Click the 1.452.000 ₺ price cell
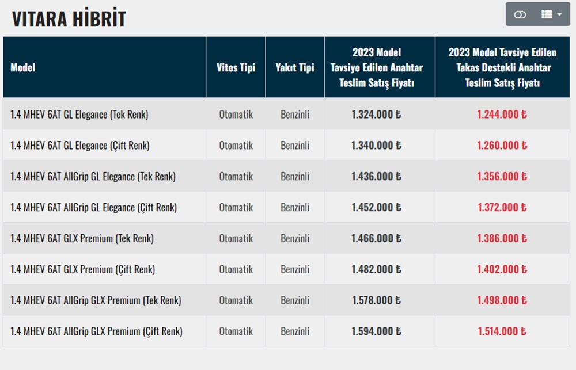Screen dimensions: 576x370 [x=377, y=208]
